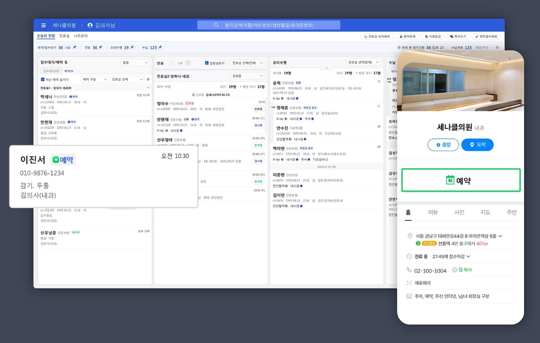
Task: Select the 예약(5) tab
Action: (69, 71)
